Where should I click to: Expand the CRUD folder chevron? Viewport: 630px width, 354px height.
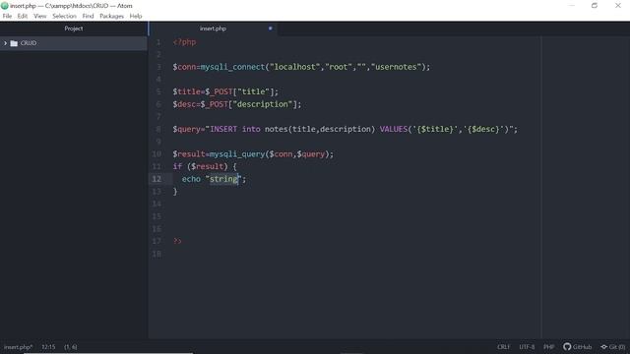(5, 43)
